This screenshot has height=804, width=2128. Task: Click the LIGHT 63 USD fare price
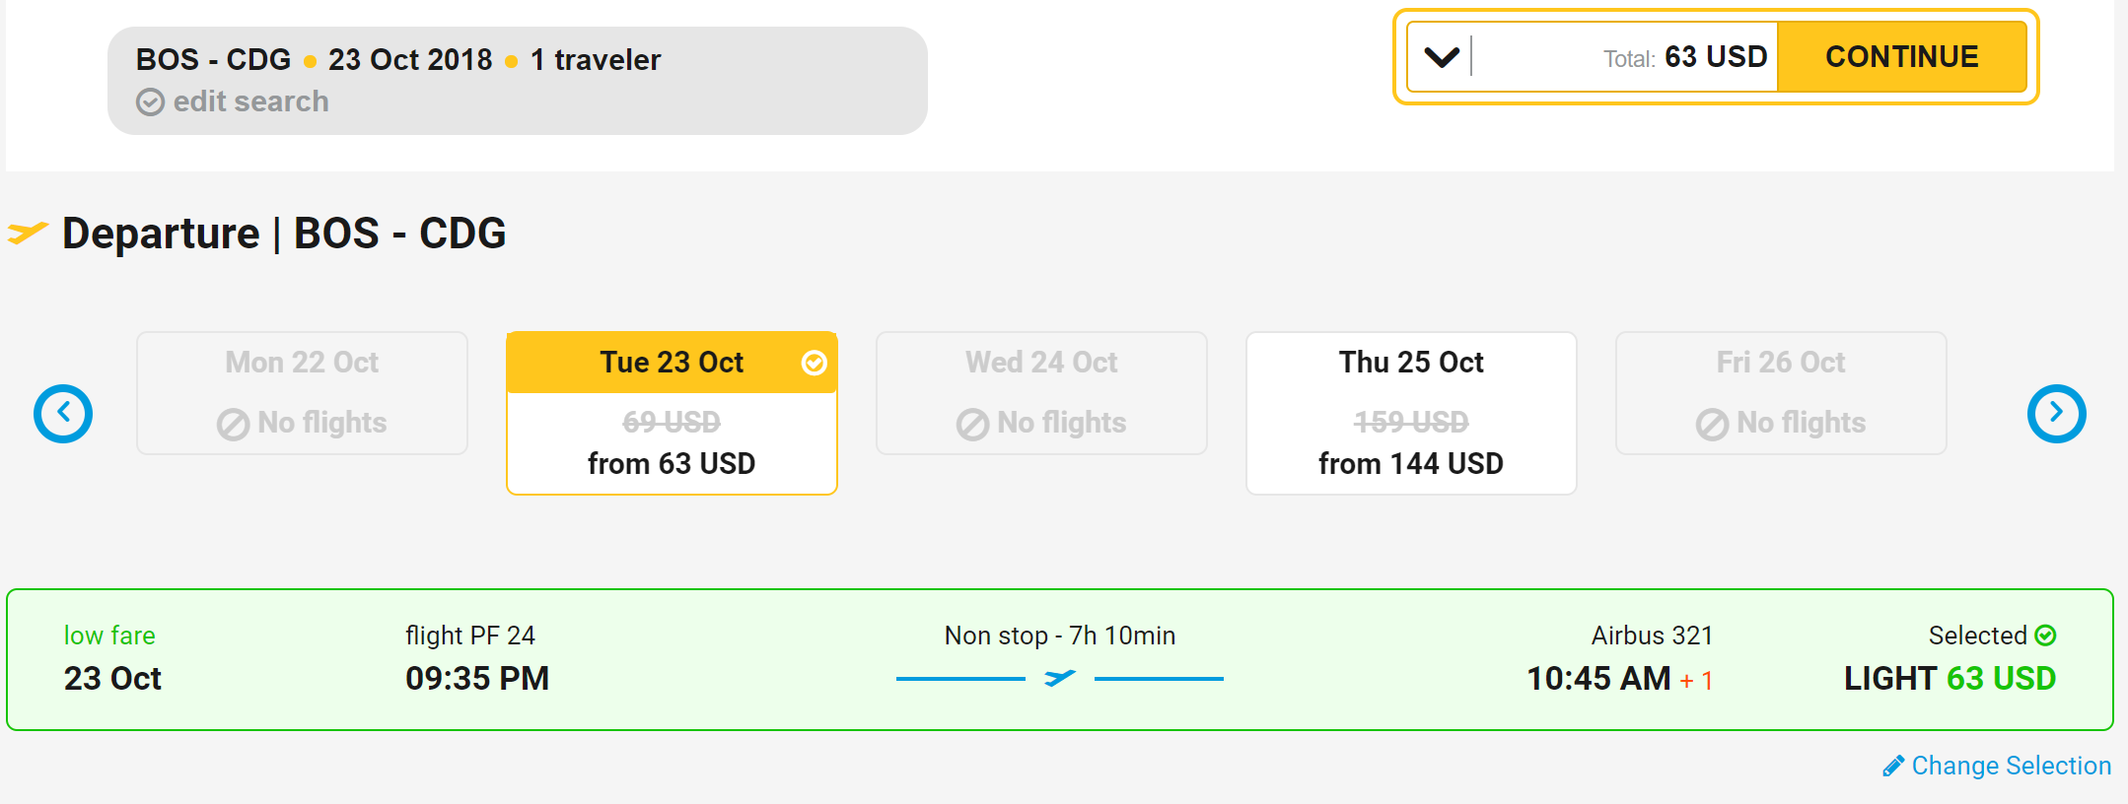(1949, 678)
